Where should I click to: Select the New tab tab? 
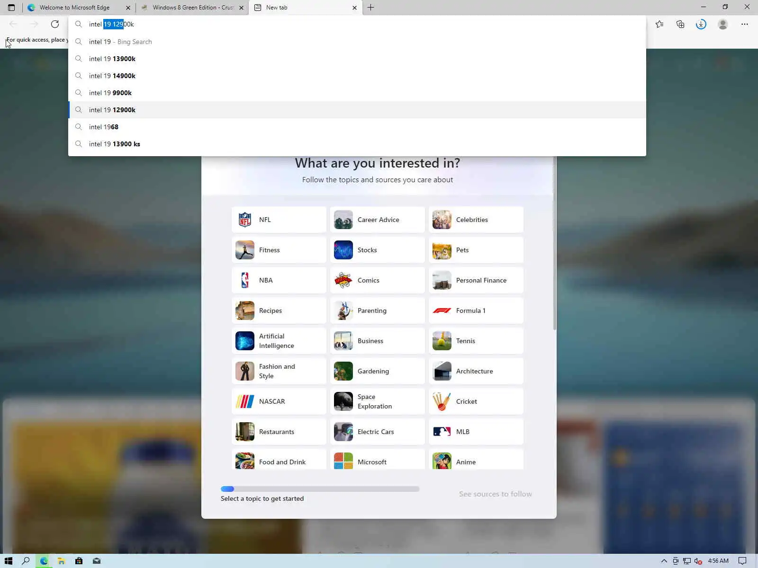pos(306,8)
